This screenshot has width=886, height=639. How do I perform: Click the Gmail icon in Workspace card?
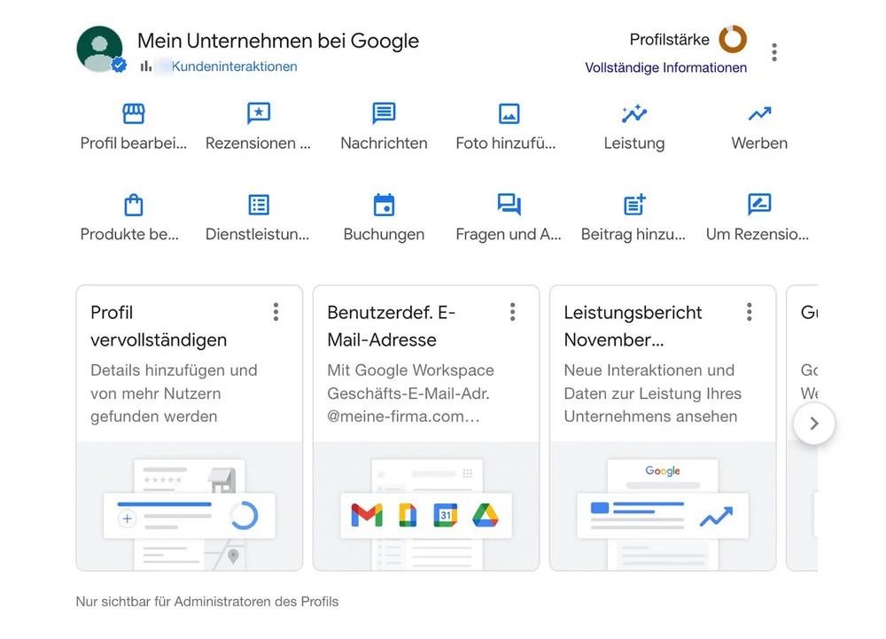pos(367,515)
